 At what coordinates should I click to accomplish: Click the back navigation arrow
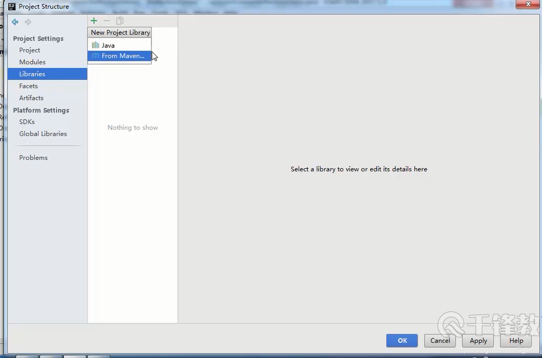[x=15, y=22]
